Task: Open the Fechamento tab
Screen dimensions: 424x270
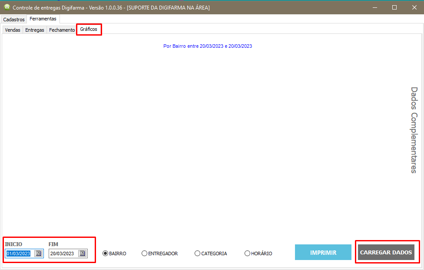Action: click(x=62, y=30)
